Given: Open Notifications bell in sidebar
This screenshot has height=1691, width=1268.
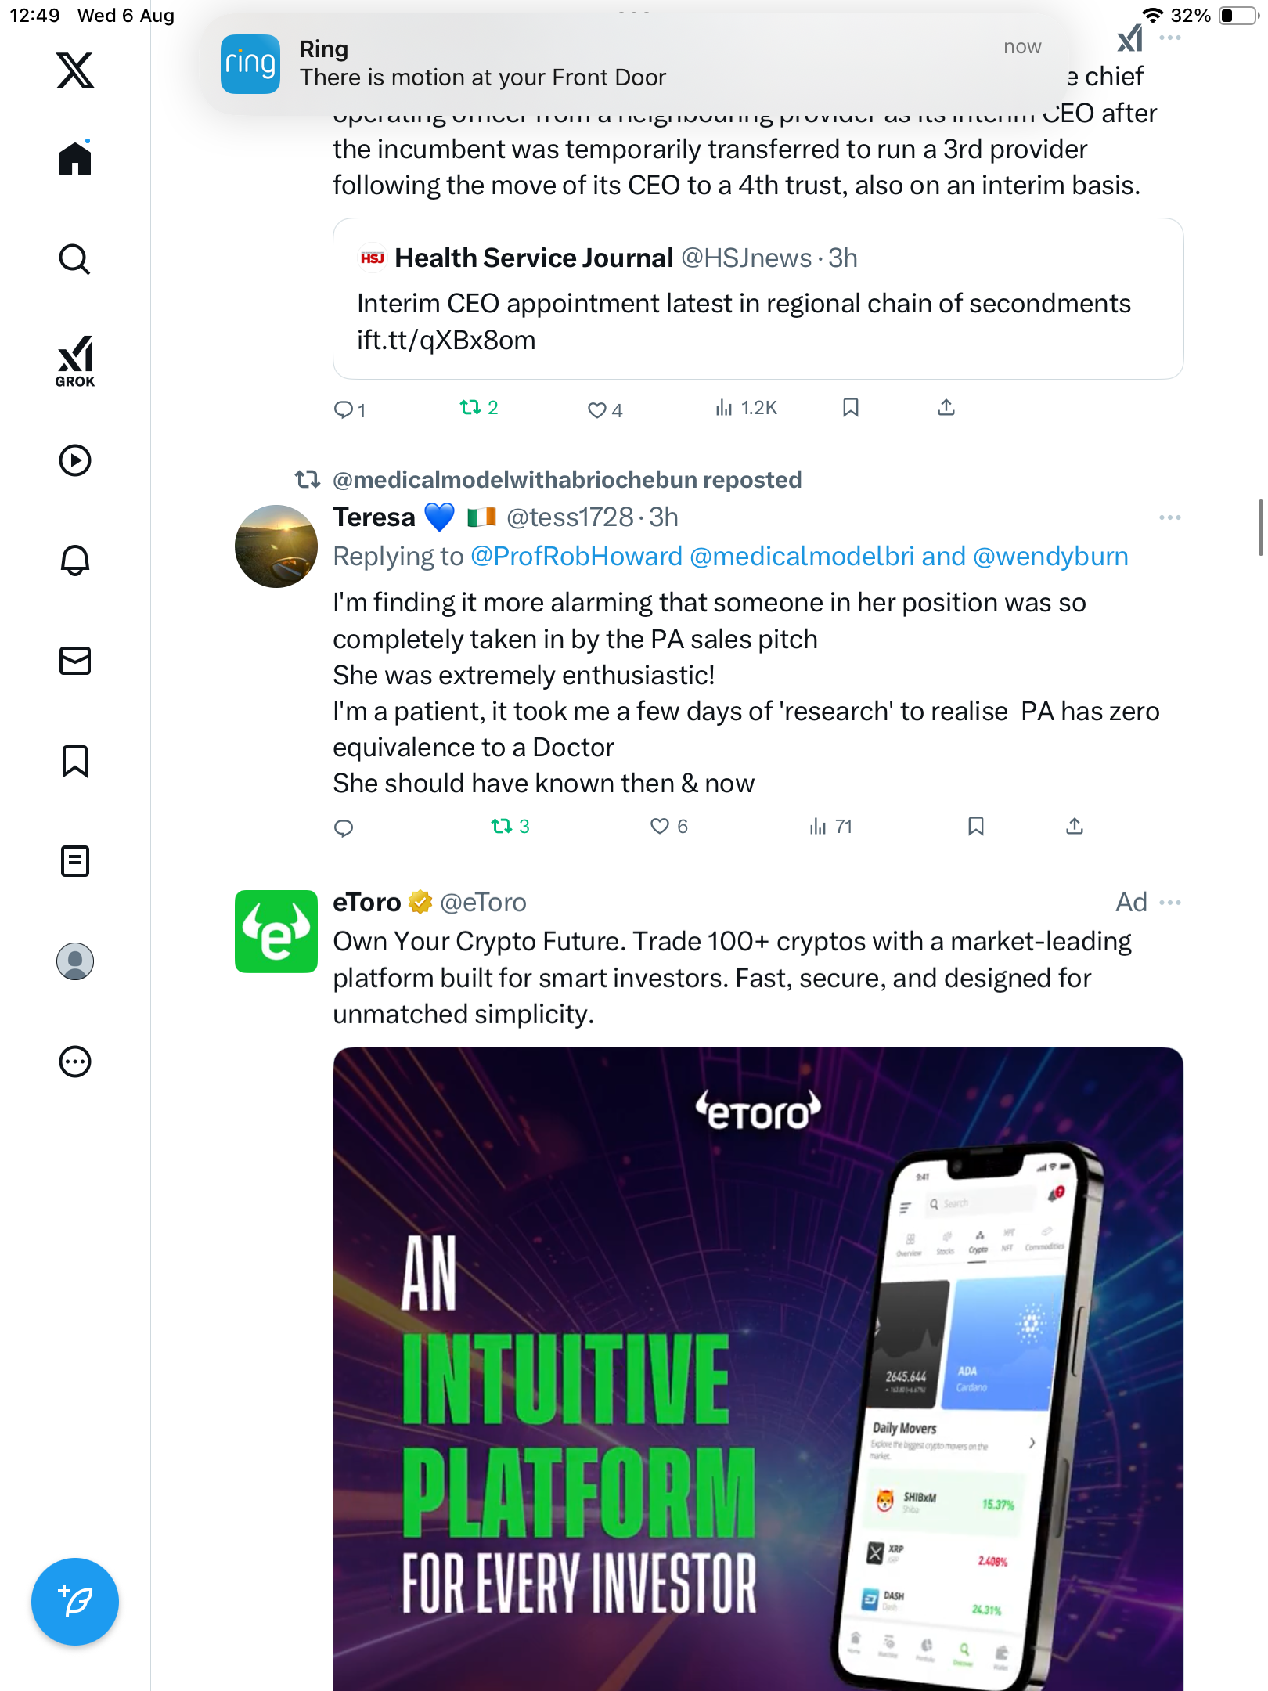Looking at the screenshot, I should 75,561.
